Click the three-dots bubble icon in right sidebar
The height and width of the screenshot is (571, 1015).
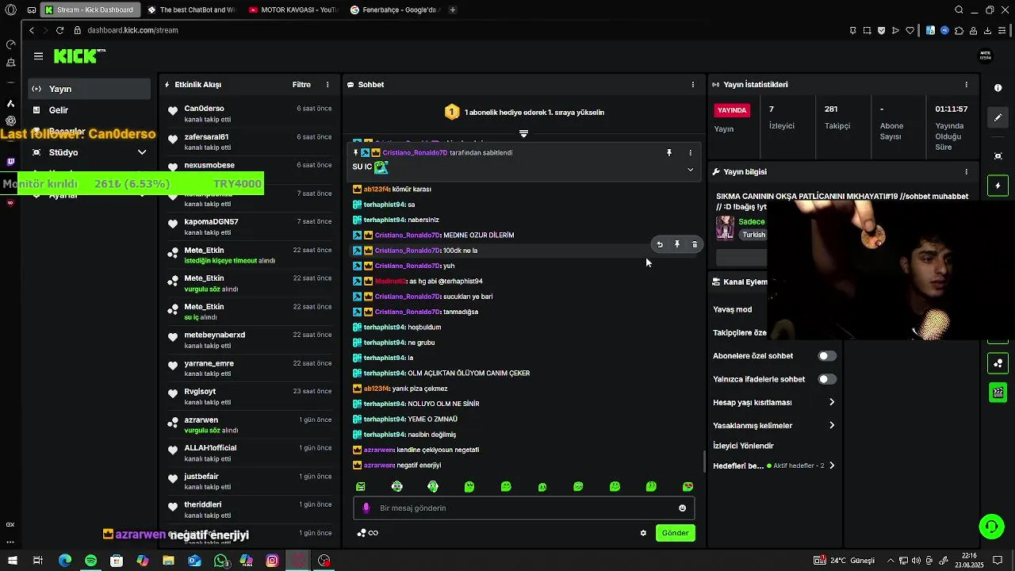tap(998, 364)
